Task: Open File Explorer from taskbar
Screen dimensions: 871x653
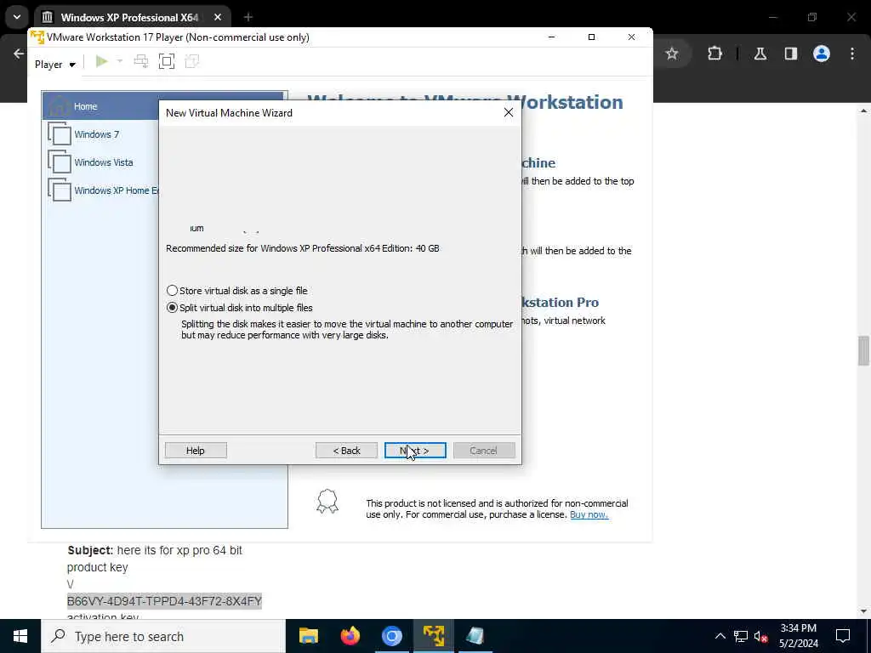Action: coord(308,636)
